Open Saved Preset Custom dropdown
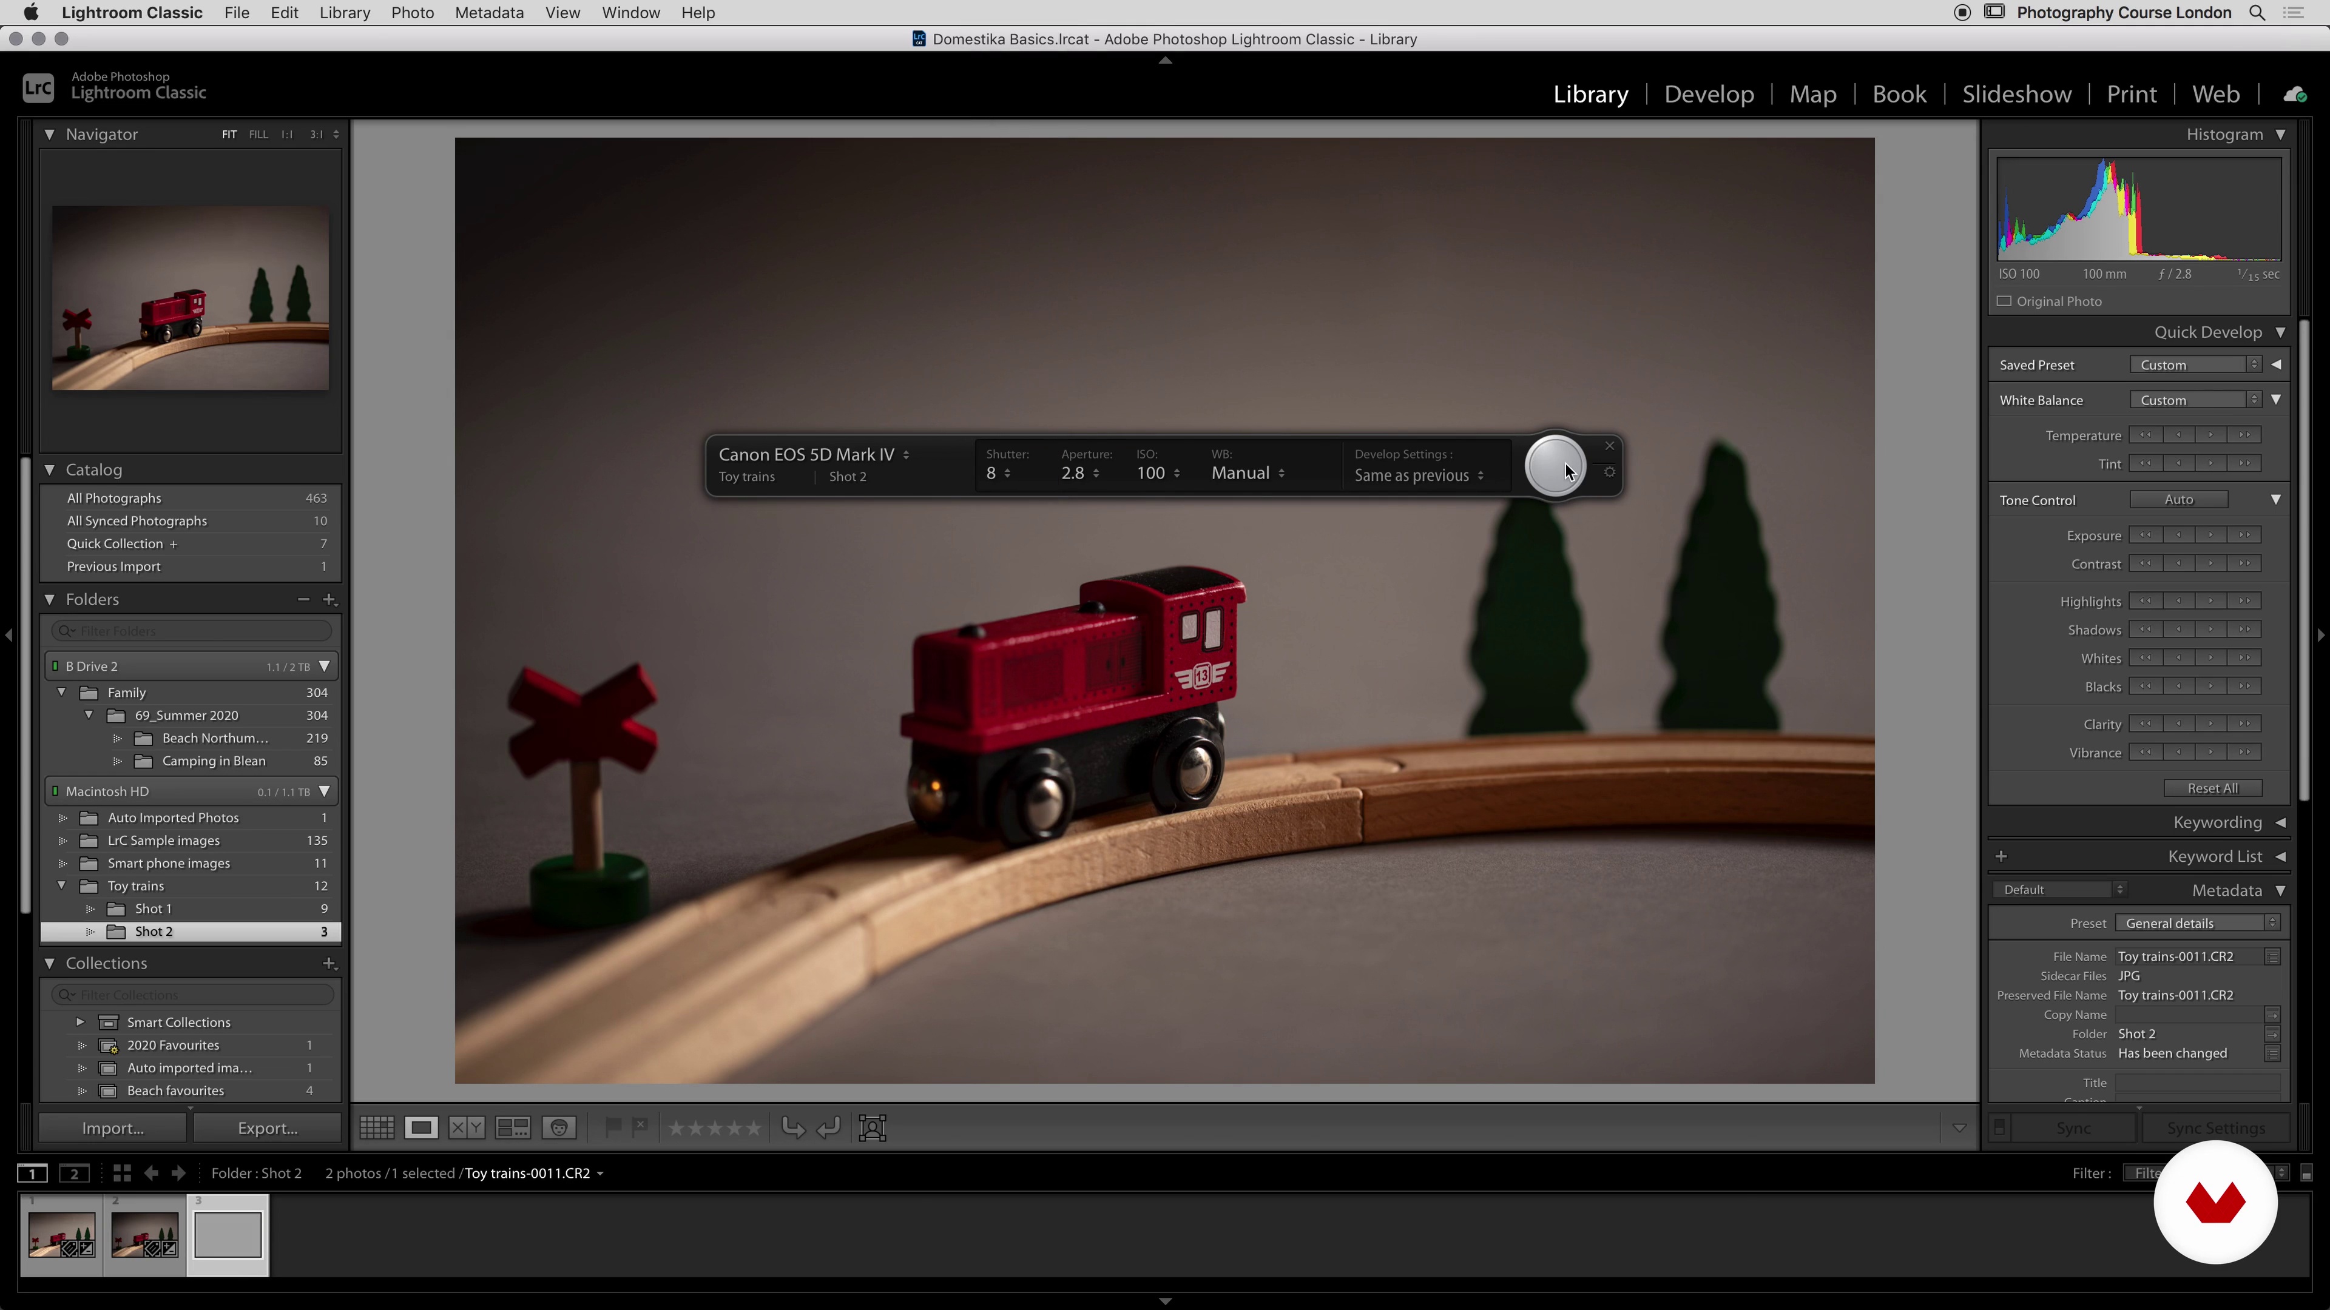The height and width of the screenshot is (1310, 2330). click(x=2195, y=364)
